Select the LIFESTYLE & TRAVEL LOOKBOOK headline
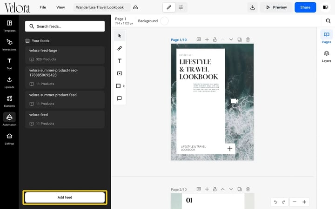Image resolution: width=335 pixels, height=209 pixels. click(x=199, y=69)
